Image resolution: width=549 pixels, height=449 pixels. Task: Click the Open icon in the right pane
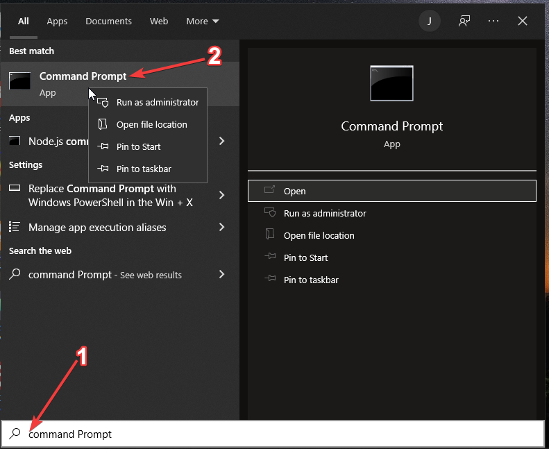coord(269,189)
